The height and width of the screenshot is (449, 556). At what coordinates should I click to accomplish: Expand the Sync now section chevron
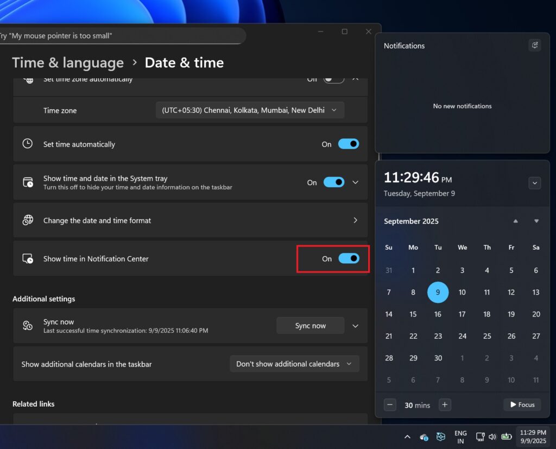pos(356,326)
